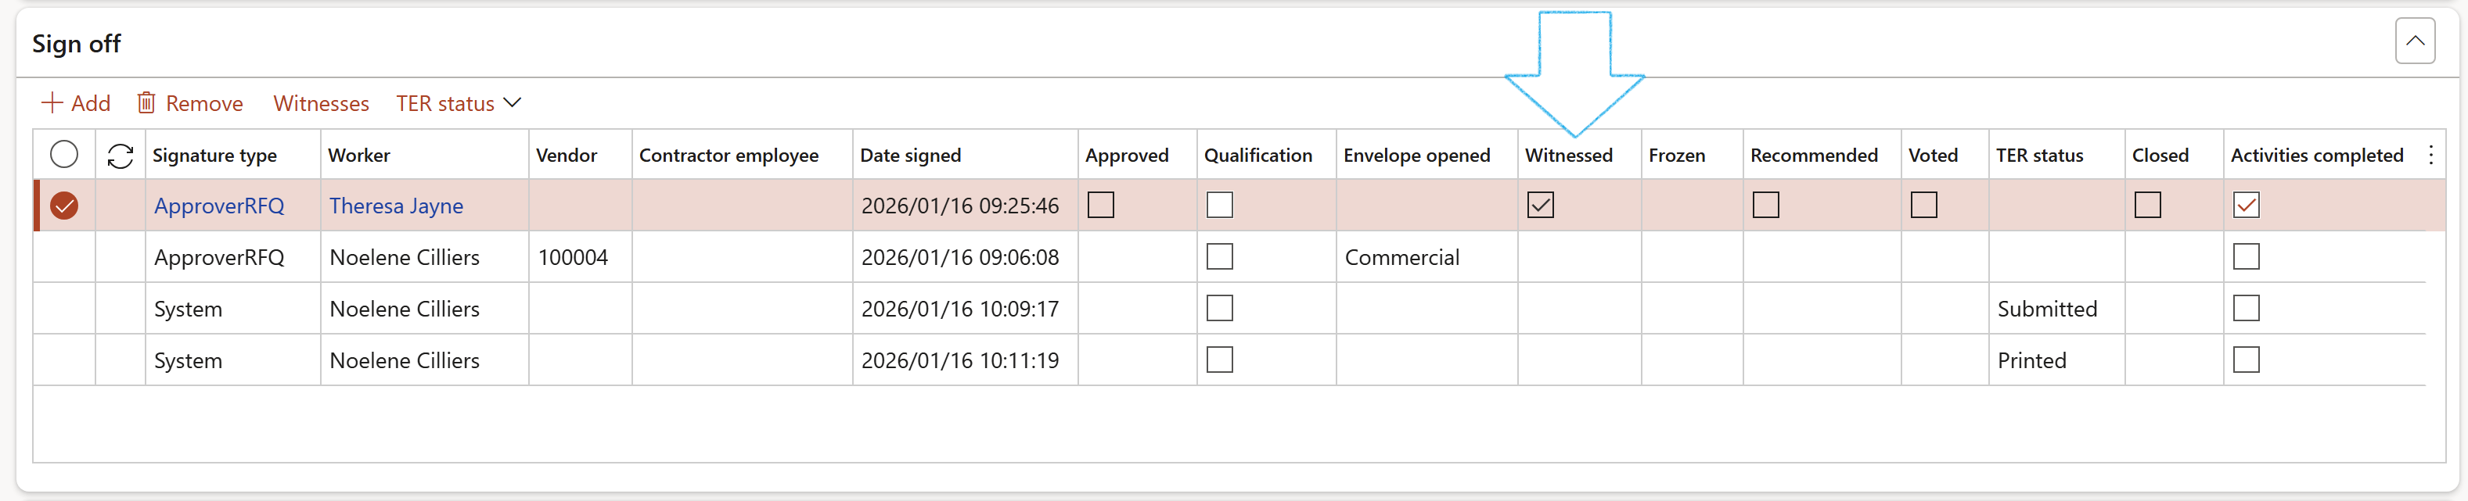Viewport: 2468px width, 501px height.
Task: Select the Submitted TER status cell
Action: (2046, 310)
